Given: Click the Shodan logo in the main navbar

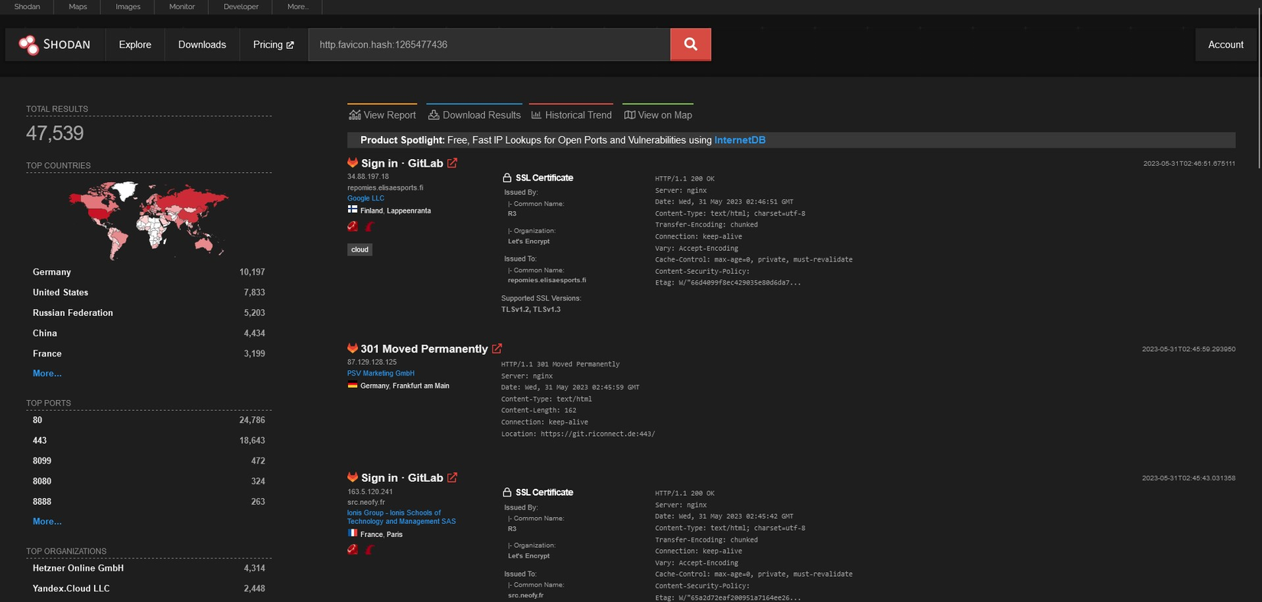Looking at the screenshot, I should click(x=55, y=44).
